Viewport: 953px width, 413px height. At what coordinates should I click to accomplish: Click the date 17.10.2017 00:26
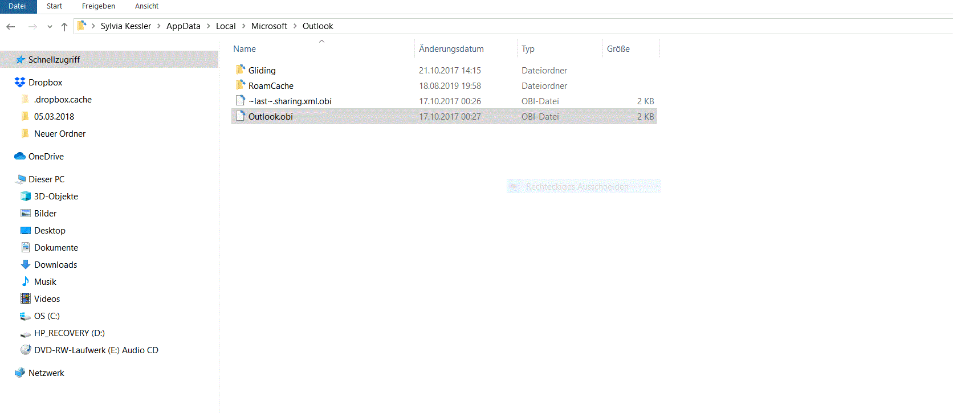tap(450, 101)
